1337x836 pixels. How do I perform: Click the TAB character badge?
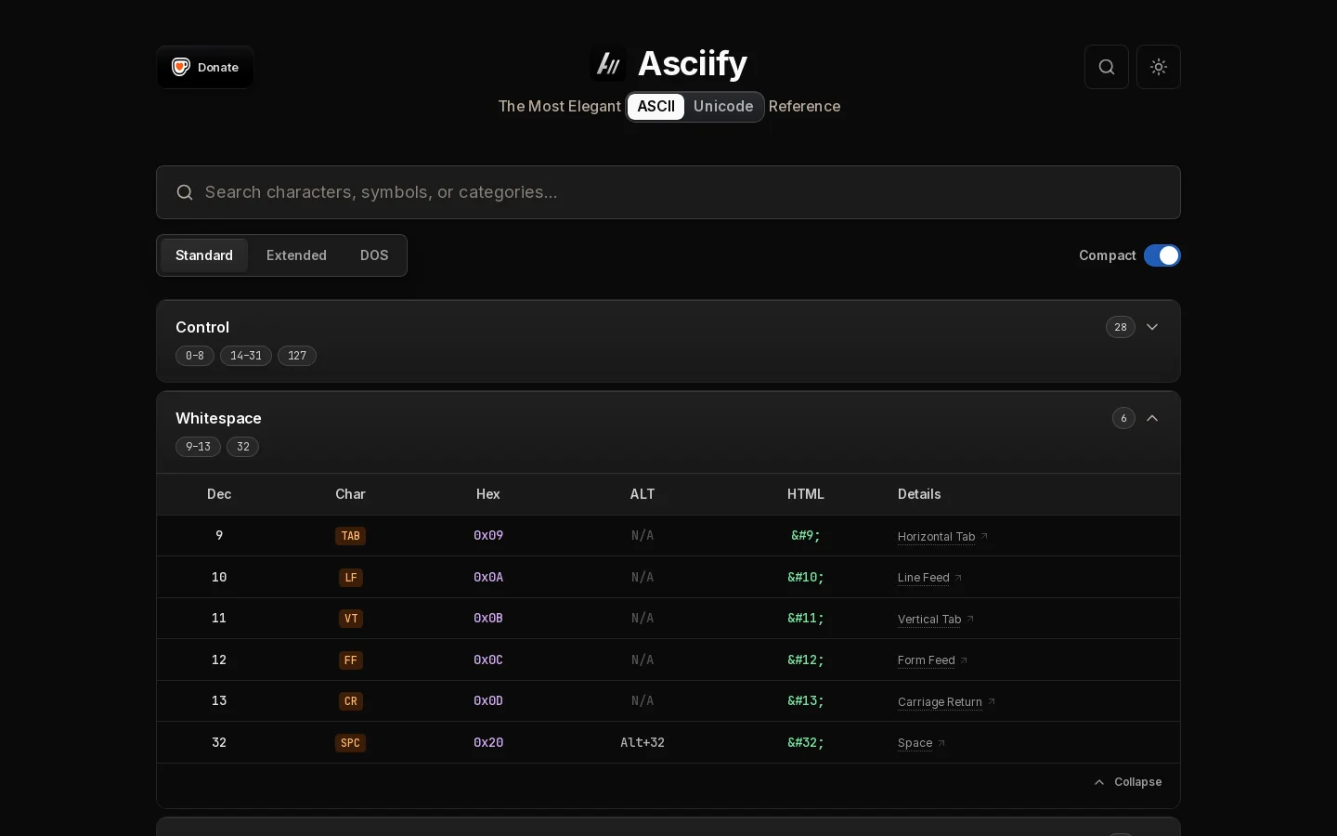click(350, 536)
